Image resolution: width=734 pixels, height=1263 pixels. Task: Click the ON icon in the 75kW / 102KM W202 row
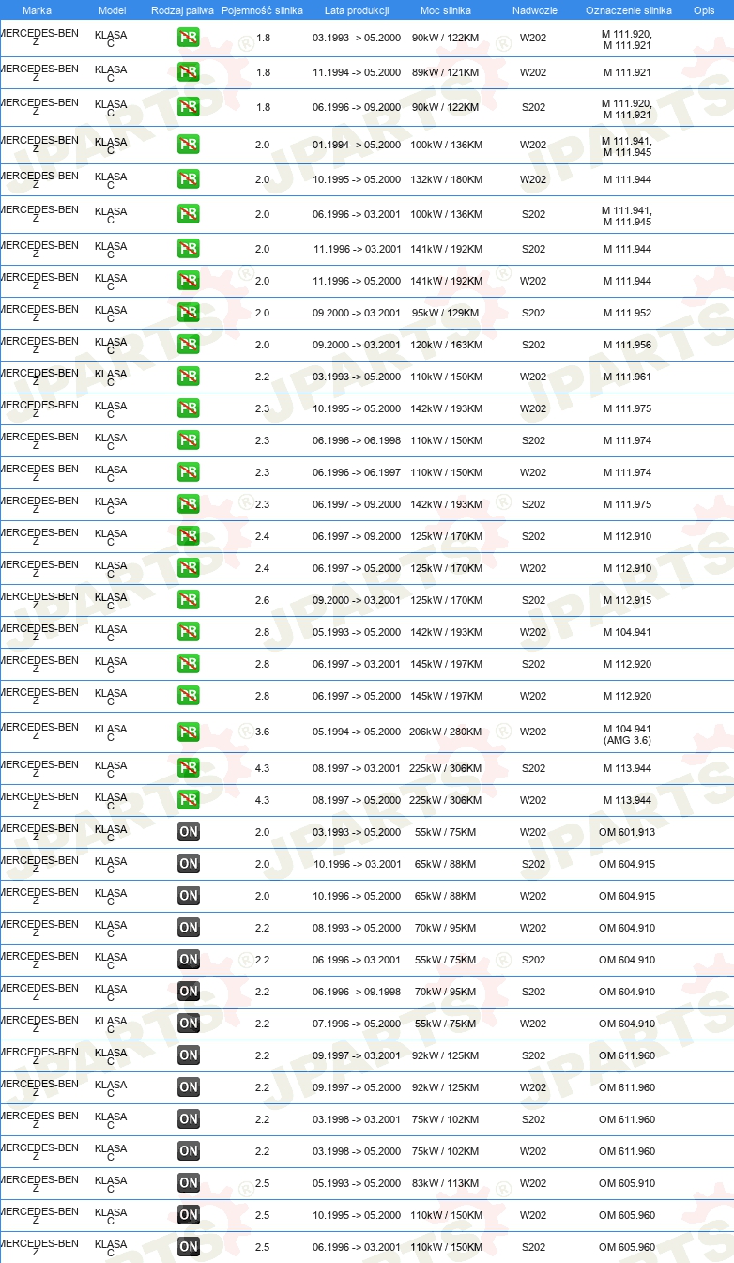pos(189,1151)
